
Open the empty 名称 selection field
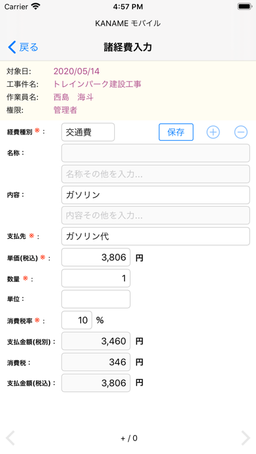155,153
